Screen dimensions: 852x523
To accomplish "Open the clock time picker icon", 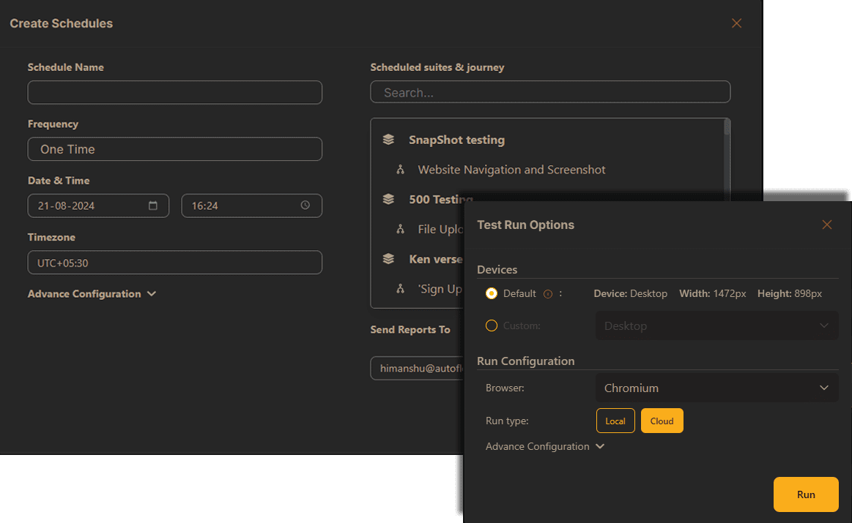I will point(305,205).
